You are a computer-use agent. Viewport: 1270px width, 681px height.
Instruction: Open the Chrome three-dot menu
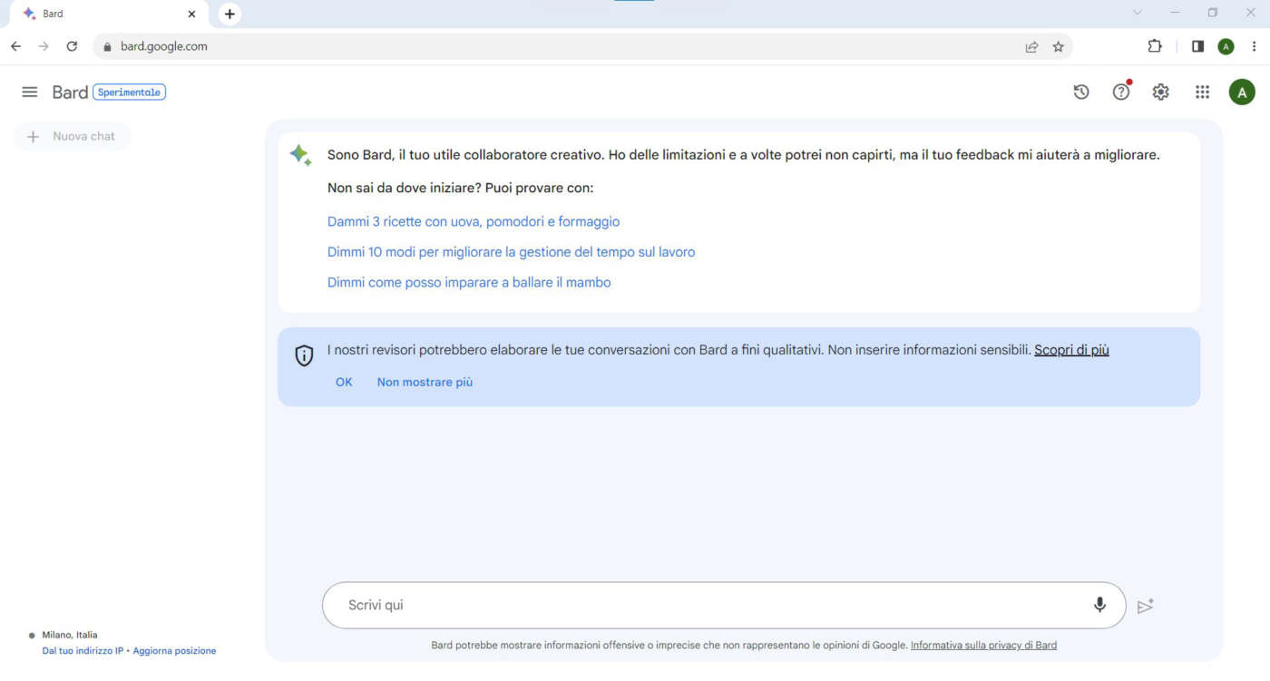click(x=1254, y=46)
